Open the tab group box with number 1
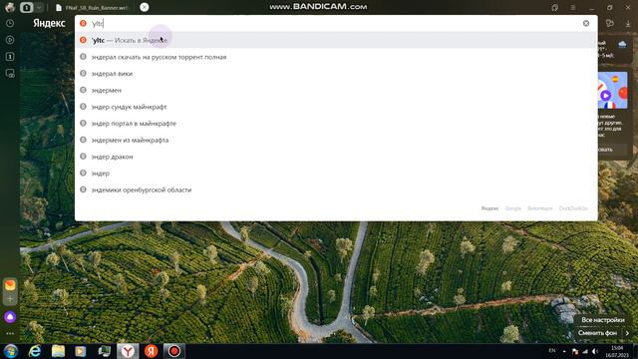 (27, 7)
